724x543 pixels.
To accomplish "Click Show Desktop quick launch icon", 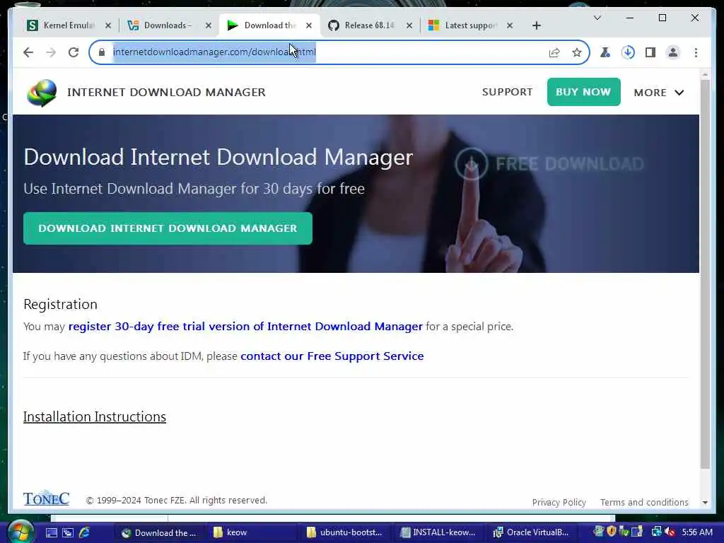I will click(51, 533).
